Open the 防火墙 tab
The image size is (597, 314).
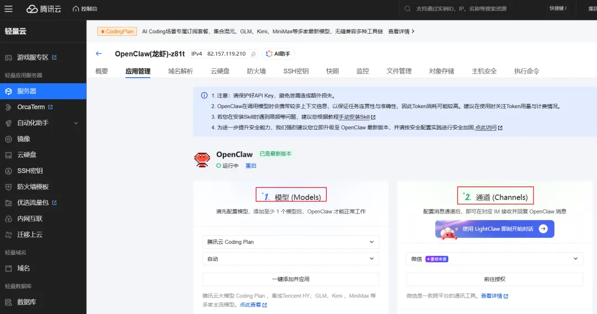click(x=256, y=71)
